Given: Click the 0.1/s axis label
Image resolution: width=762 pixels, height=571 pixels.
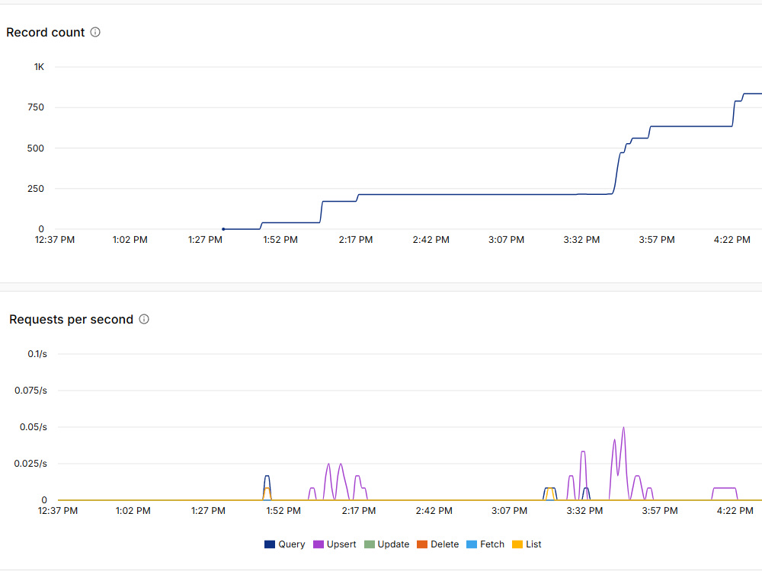Looking at the screenshot, I should 37,354.
